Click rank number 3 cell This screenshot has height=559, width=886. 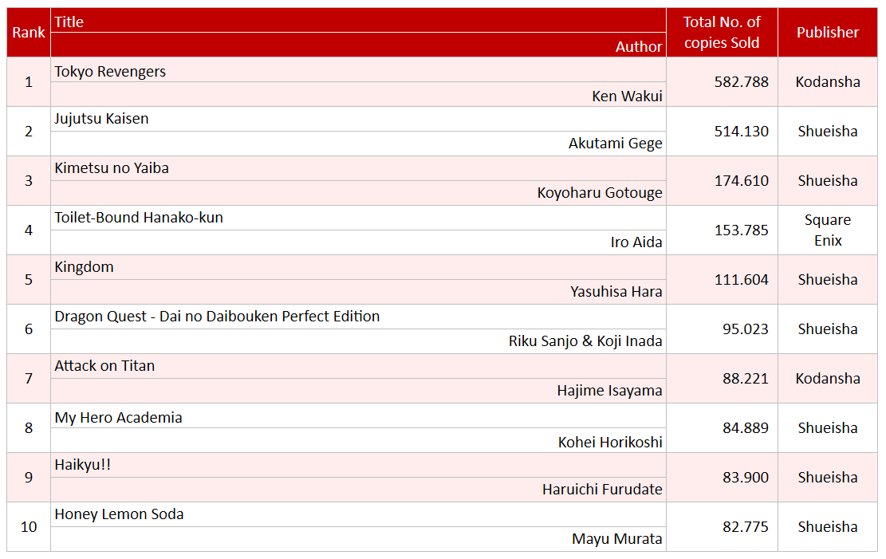tap(29, 181)
